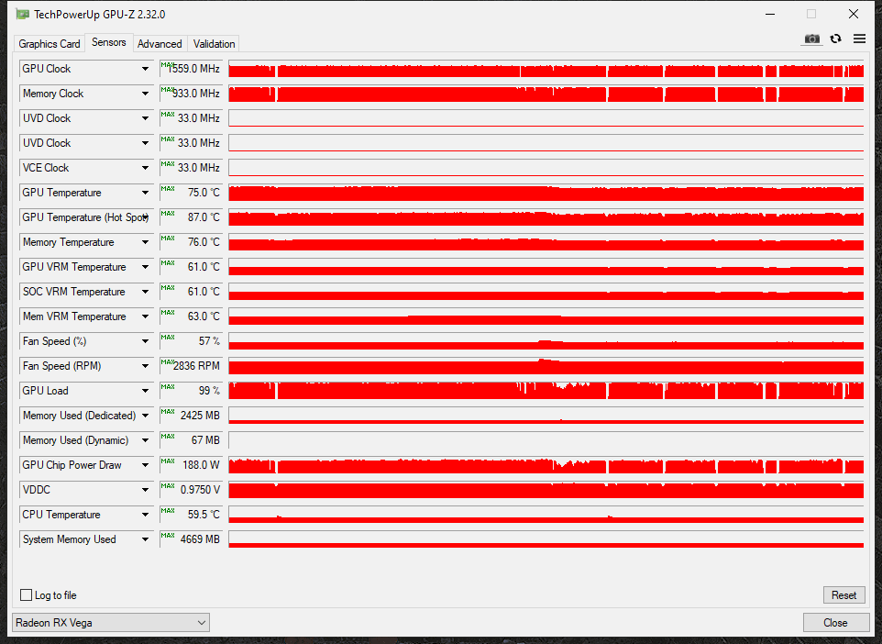Screen dimensions: 882x644
Task: Open the hamburger menu icon
Action: (859, 39)
